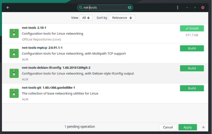Click the AUR label under net-tools-debian-ifconfig
The image size is (212, 134).
click(25, 80)
